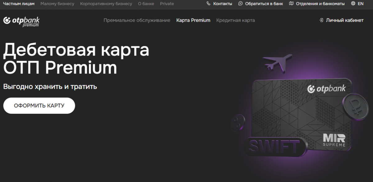
Task: Click the map icon for Отделения и банкоматы
Action: pyautogui.click(x=291, y=4)
